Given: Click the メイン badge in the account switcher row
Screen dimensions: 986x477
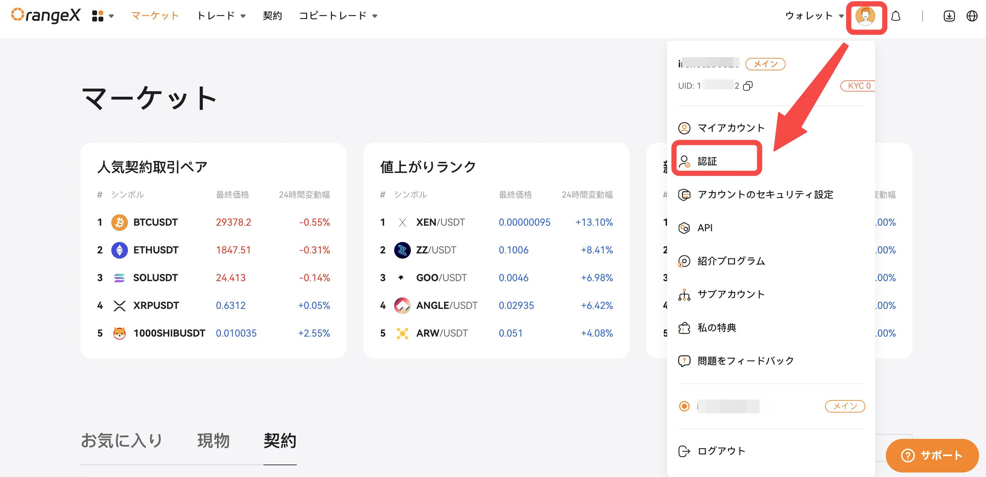Looking at the screenshot, I should pos(845,406).
